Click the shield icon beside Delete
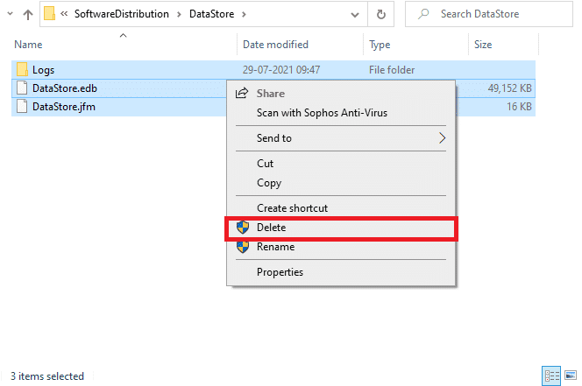 [243, 228]
